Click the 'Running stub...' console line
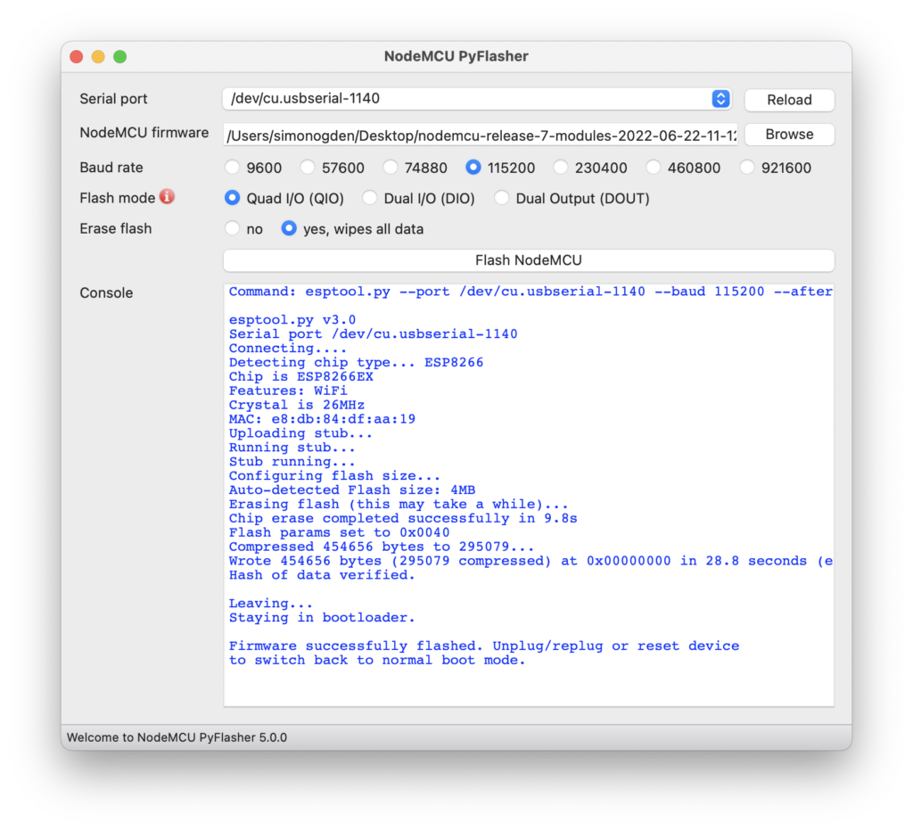Image resolution: width=913 pixels, height=831 pixels. [x=292, y=448]
